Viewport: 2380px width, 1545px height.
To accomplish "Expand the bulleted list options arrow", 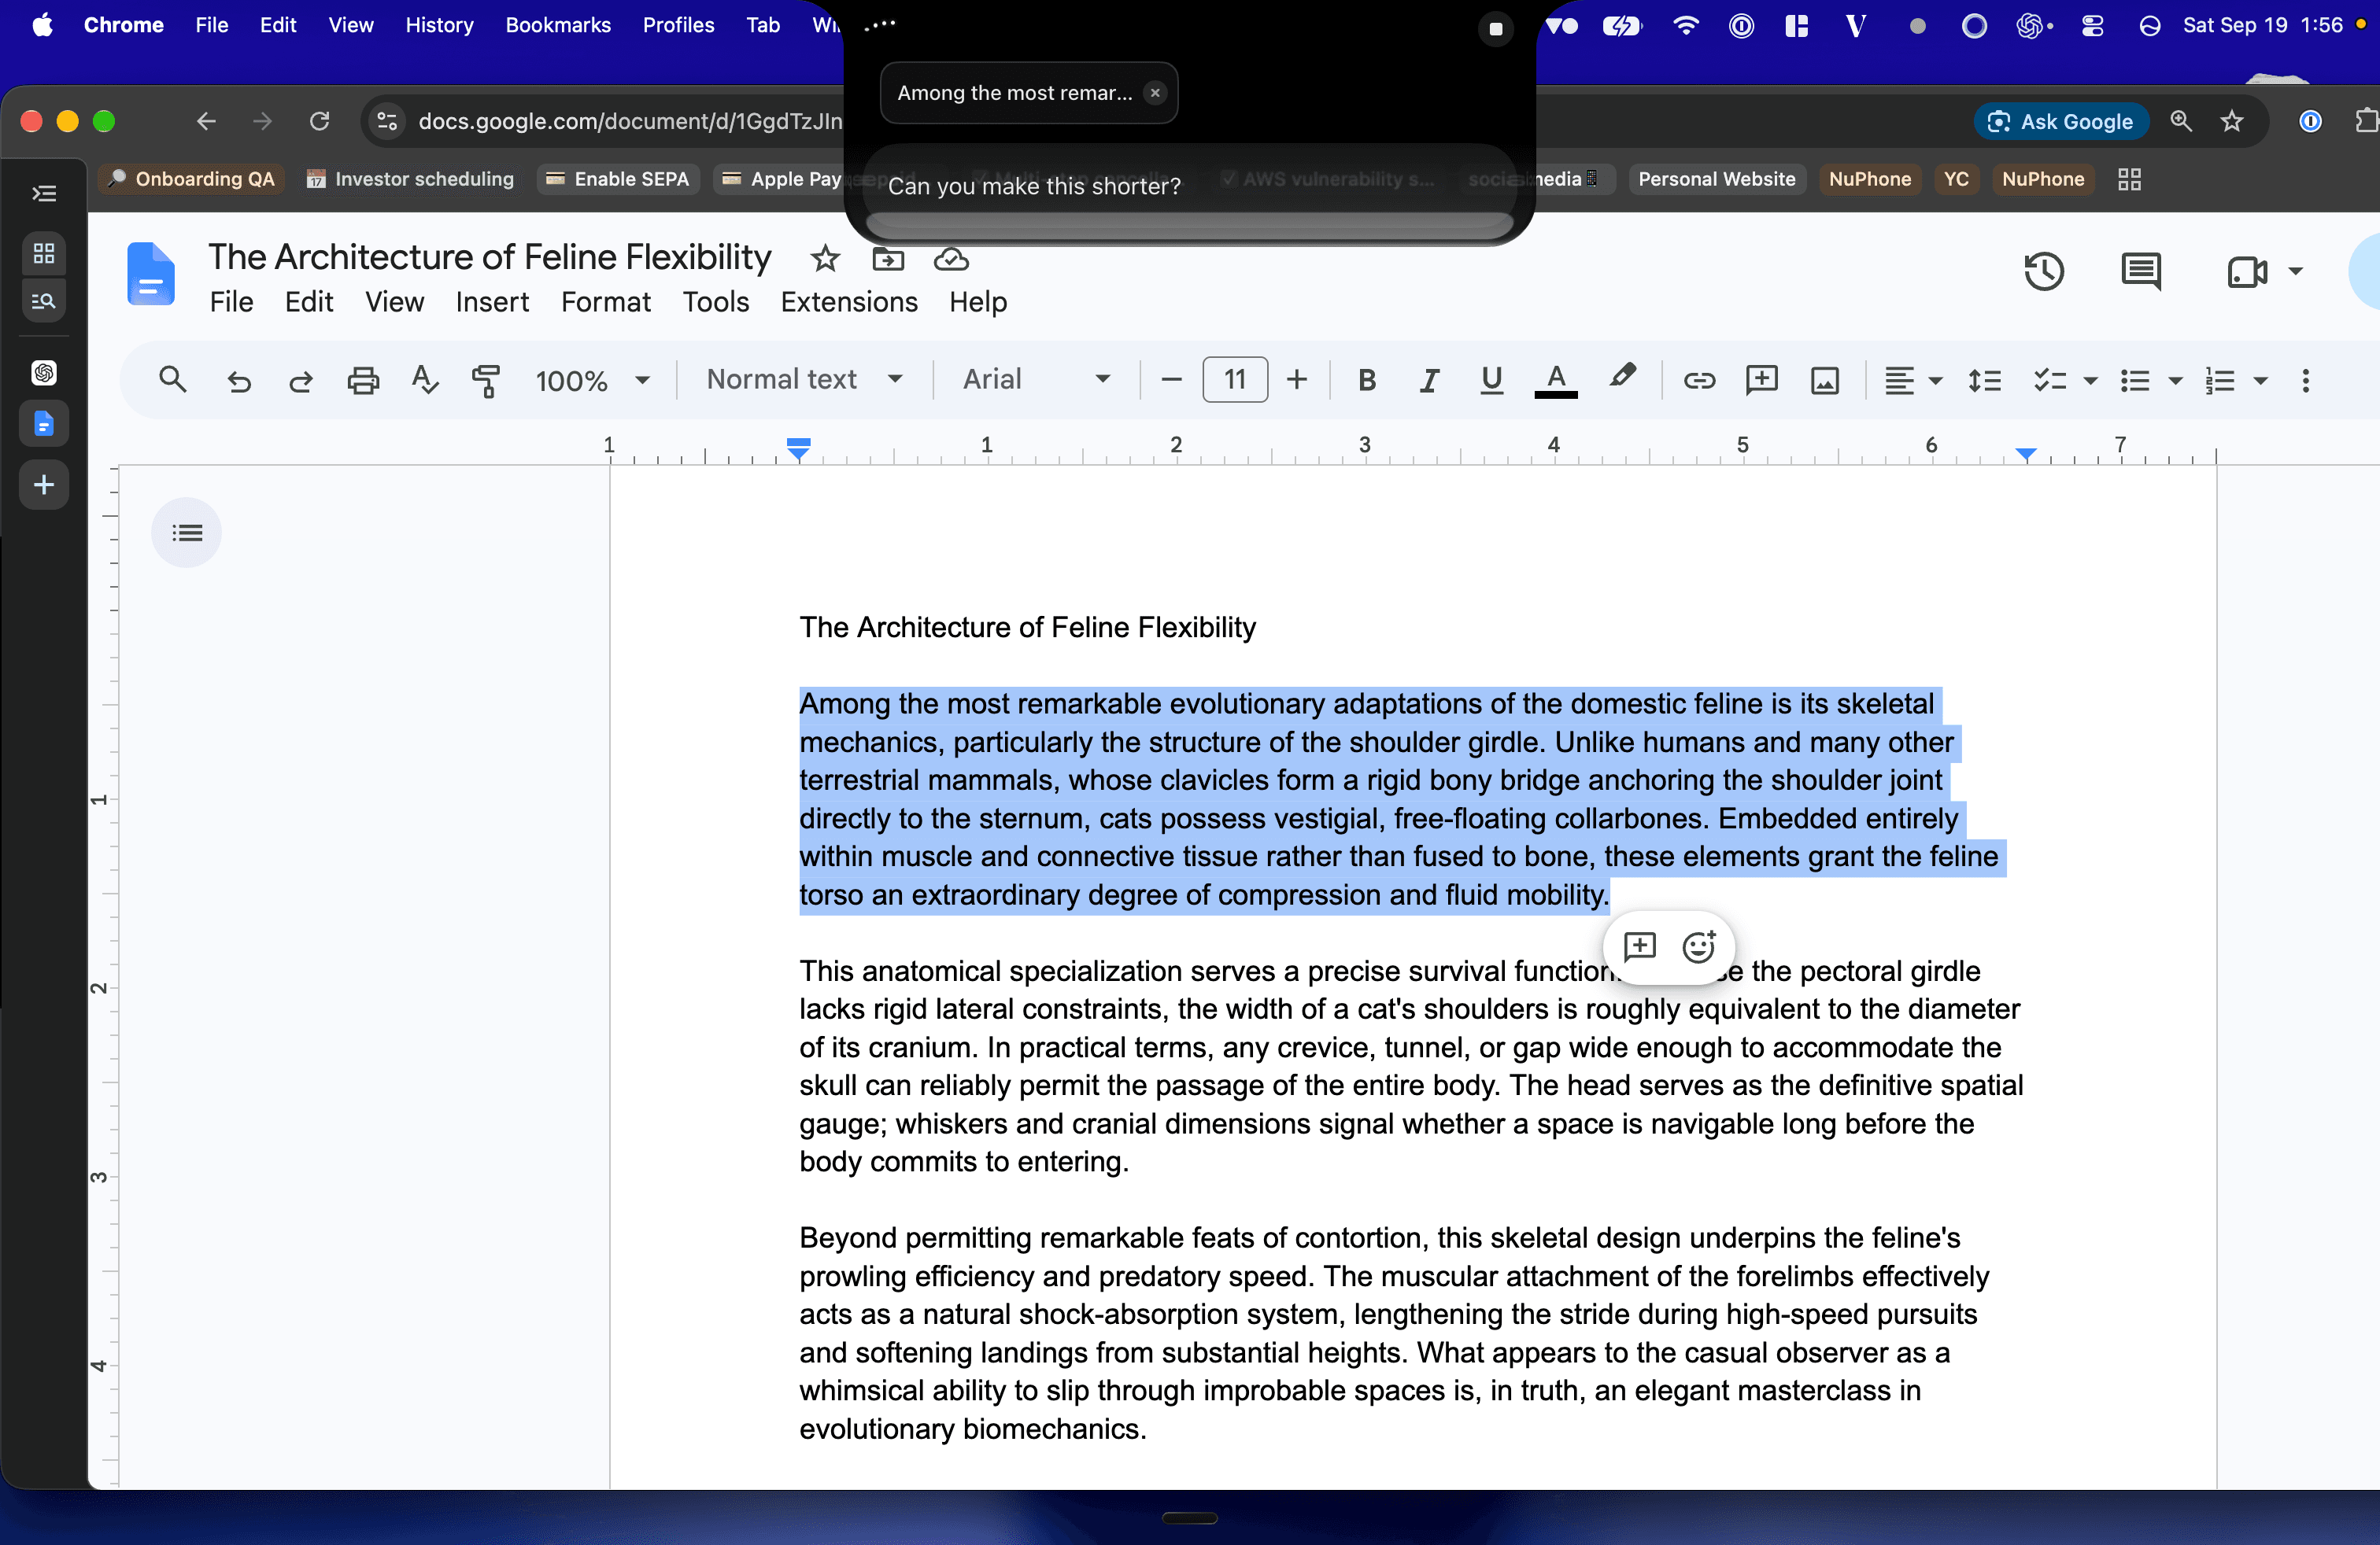I will pos(2175,381).
